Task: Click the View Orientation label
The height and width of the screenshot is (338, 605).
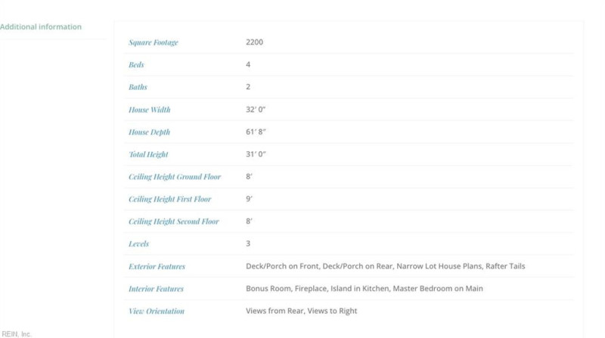Action: point(157,311)
